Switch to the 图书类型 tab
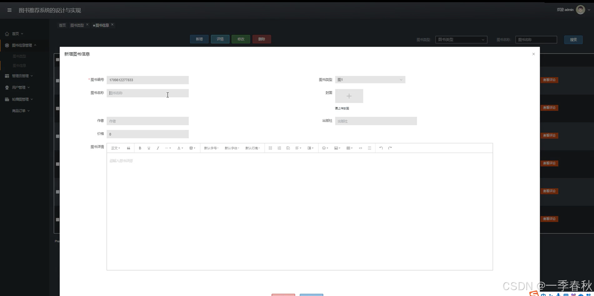 (77, 25)
